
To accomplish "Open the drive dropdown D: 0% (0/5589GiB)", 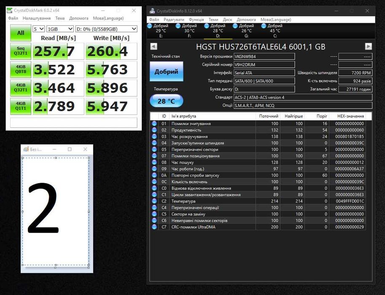I will tap(106, 29).
